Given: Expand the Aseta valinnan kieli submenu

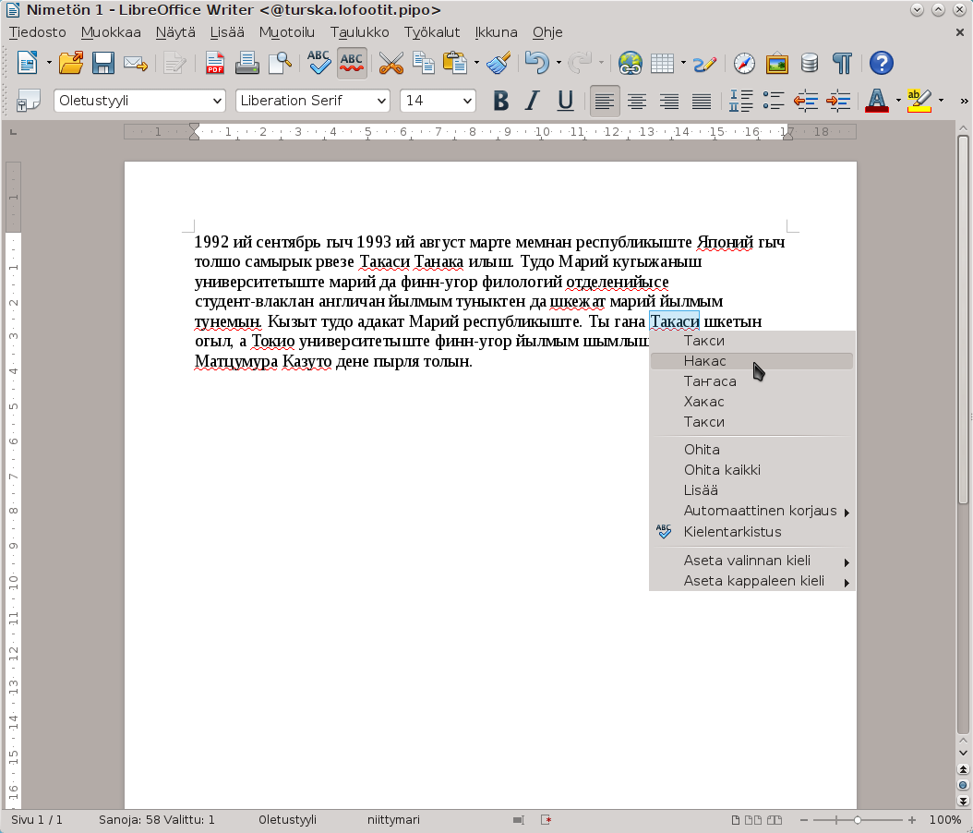Looking at the screenshot, I should click(x=751, y=561).
